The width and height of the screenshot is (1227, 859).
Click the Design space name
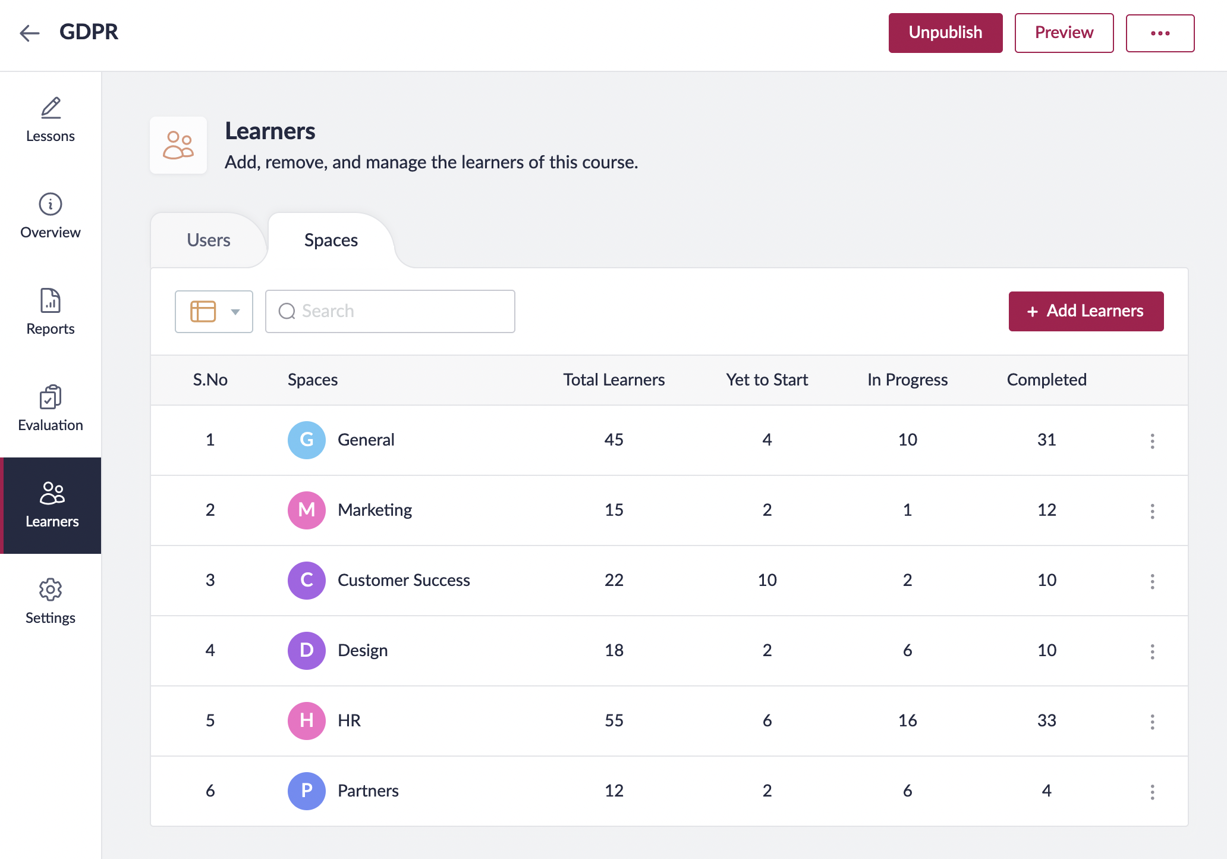[363, 650]
